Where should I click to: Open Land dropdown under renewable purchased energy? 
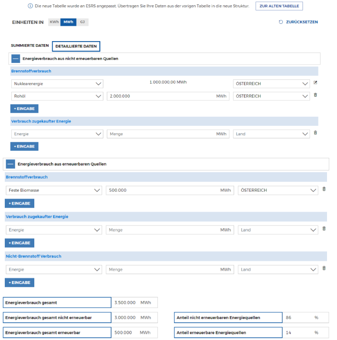point(278,230)
